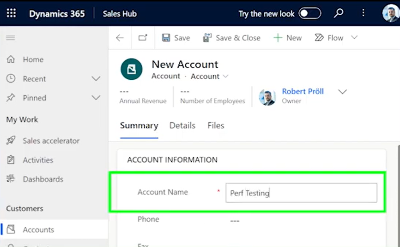Image resolution: width=400 pixels, height=247 pixels.
Task: Click the teal account entity icon
Action: 131,69
